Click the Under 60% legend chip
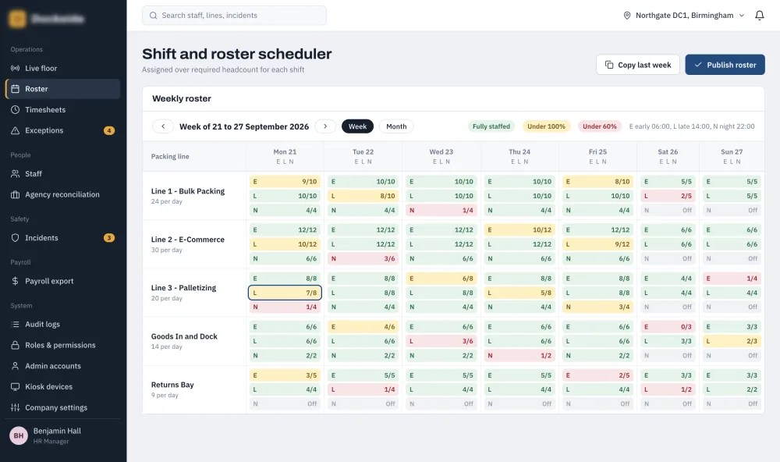780x462 pixels. (599, 126)
